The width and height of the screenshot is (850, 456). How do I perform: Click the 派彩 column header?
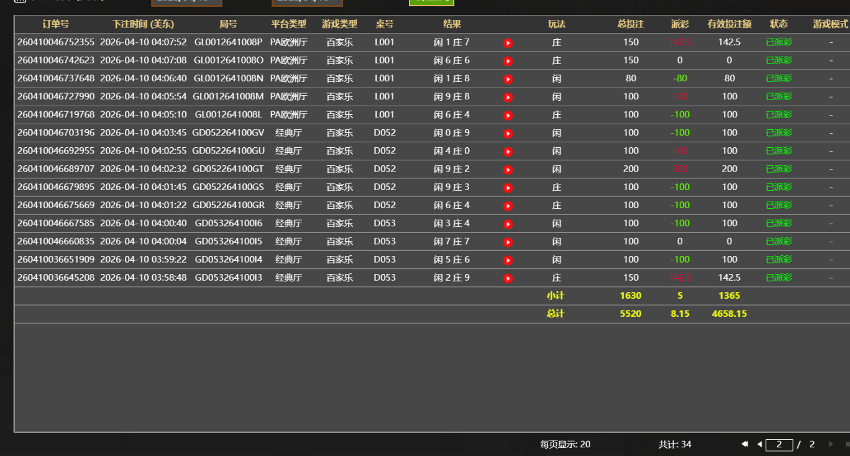coord(679,24)
